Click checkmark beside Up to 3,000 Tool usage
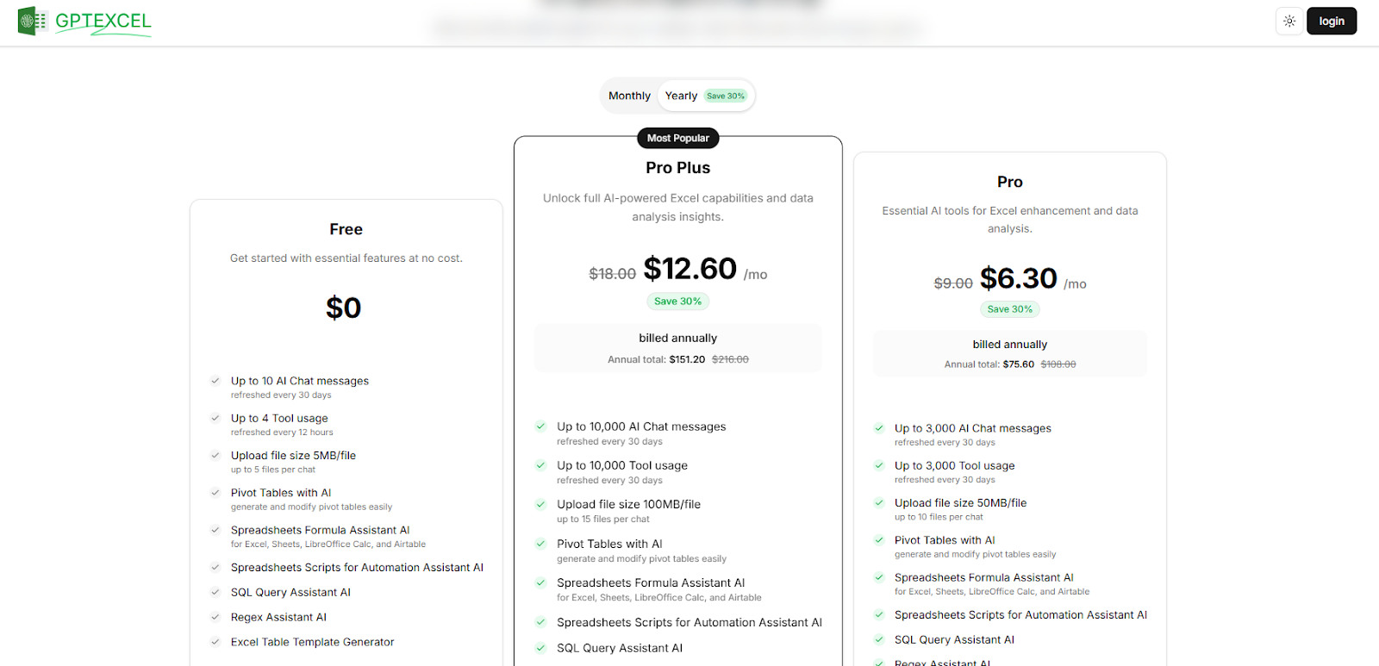1379x666 pixels. point(878,465)
